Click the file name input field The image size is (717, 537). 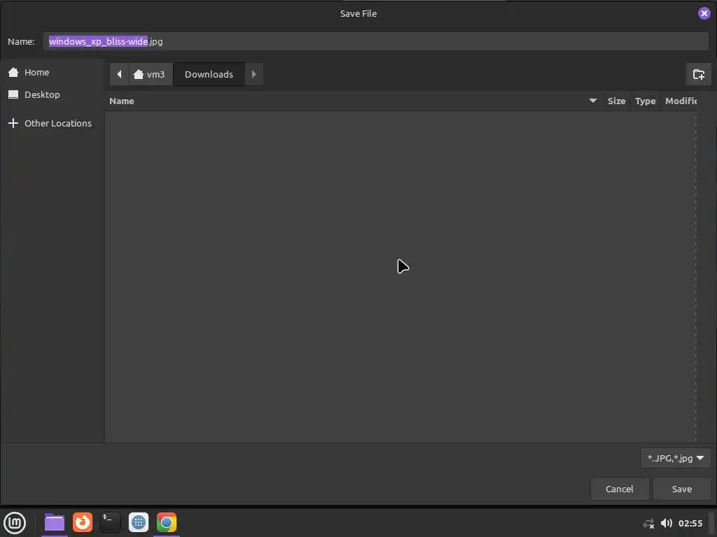coord(376,41)
